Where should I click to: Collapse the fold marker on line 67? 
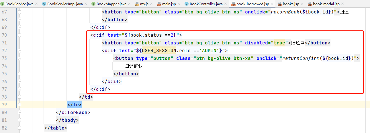tap(19, 12)
